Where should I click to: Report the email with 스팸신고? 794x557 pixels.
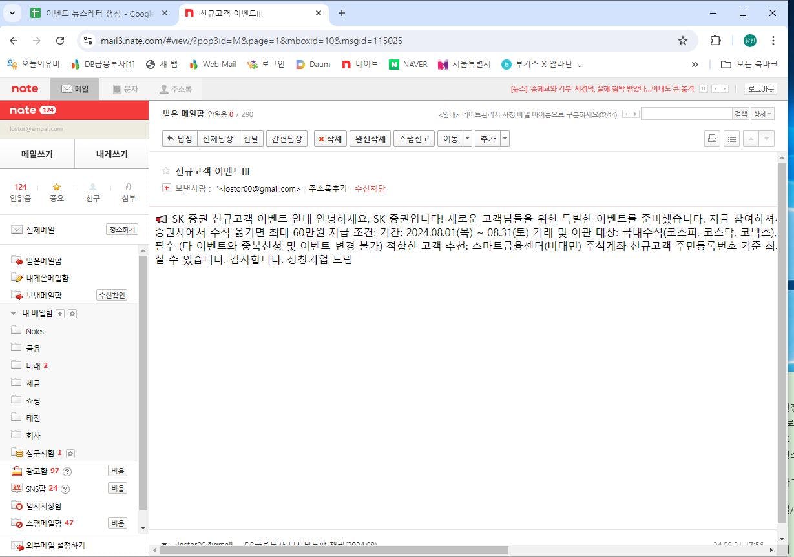pyautogui.click(x=414, y=139)
